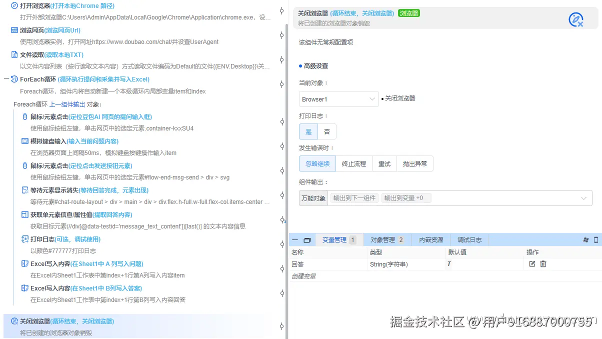Click the 等待元素显示消失 step icon
The height and width of the screenshot is (339, 602).
25,190
